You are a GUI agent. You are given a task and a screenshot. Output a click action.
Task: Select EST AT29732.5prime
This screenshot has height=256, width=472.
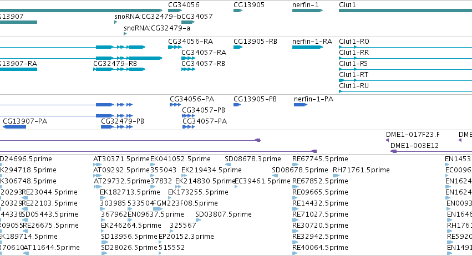121,181
